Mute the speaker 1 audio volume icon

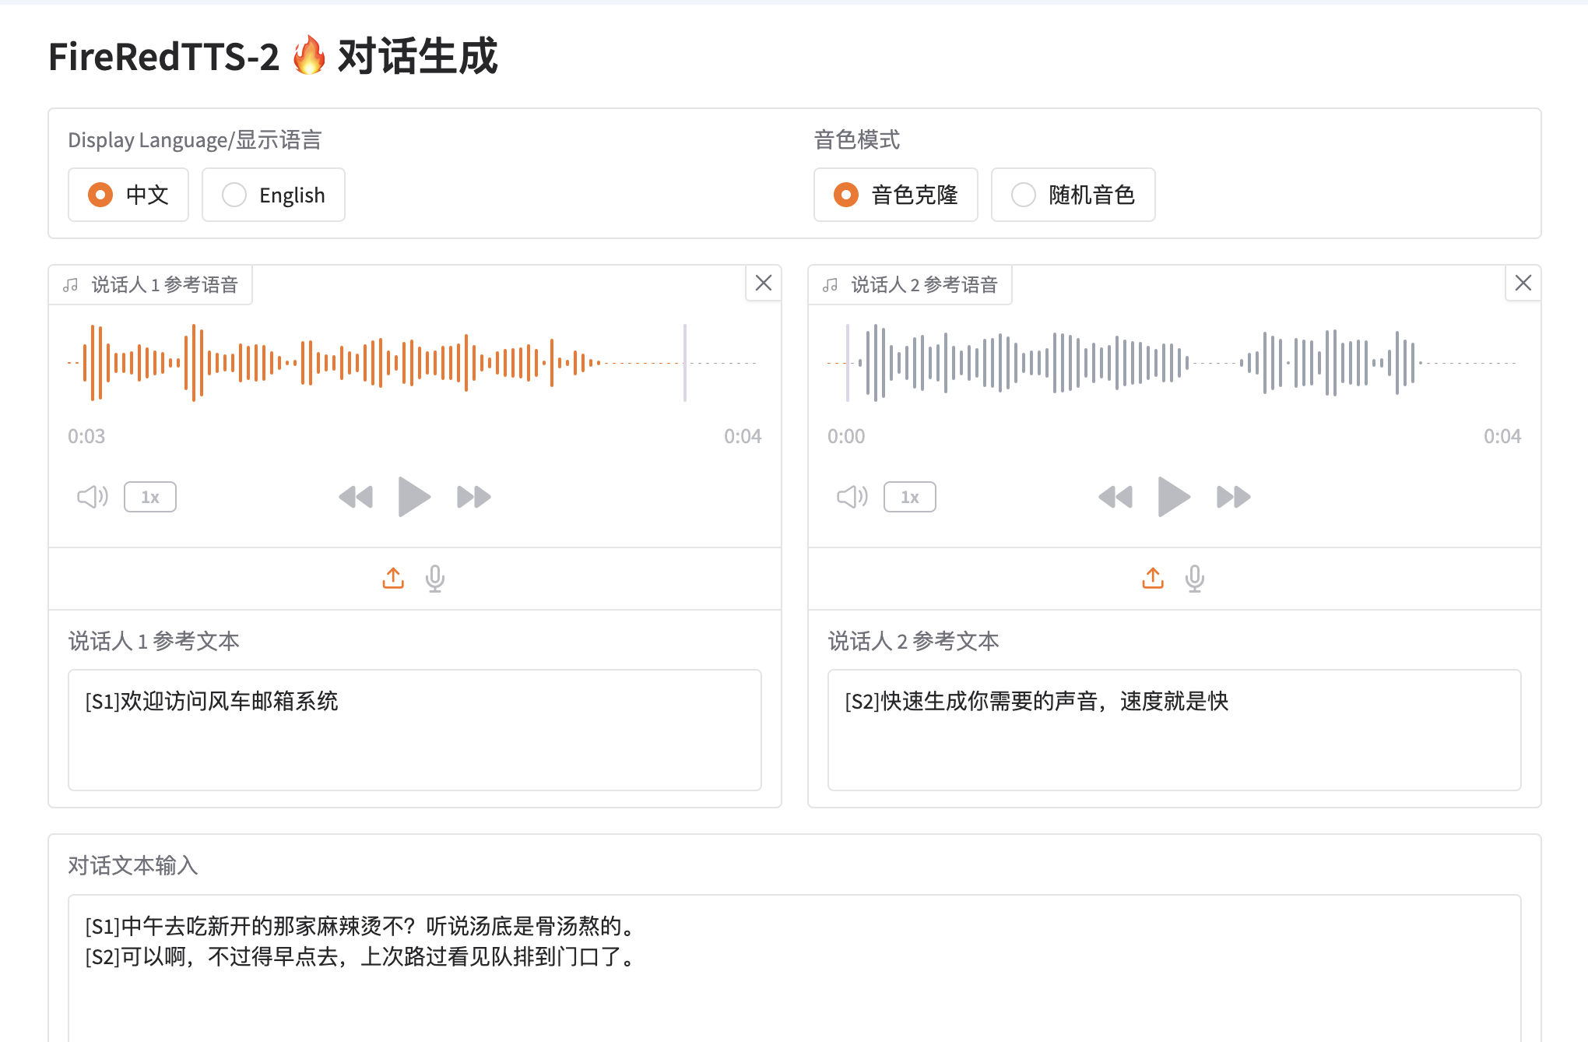pos(92,497)
